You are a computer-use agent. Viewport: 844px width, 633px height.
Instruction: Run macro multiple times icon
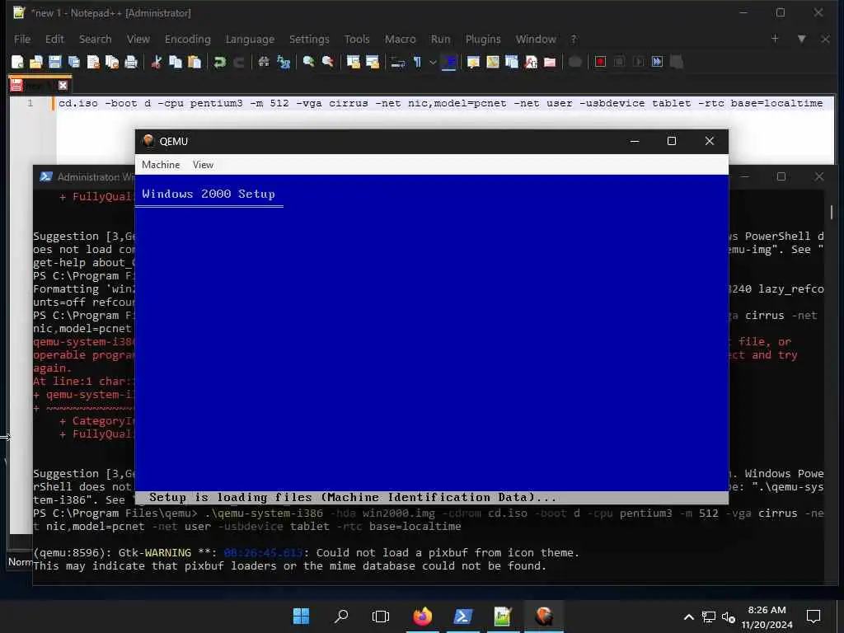pyautogui.click(x=657, y=62)
